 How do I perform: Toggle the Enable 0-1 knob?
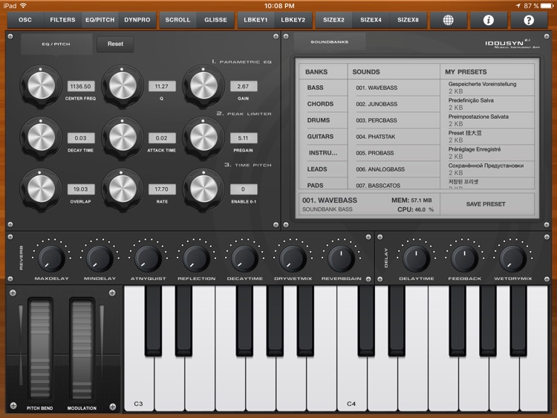(203, 189)
